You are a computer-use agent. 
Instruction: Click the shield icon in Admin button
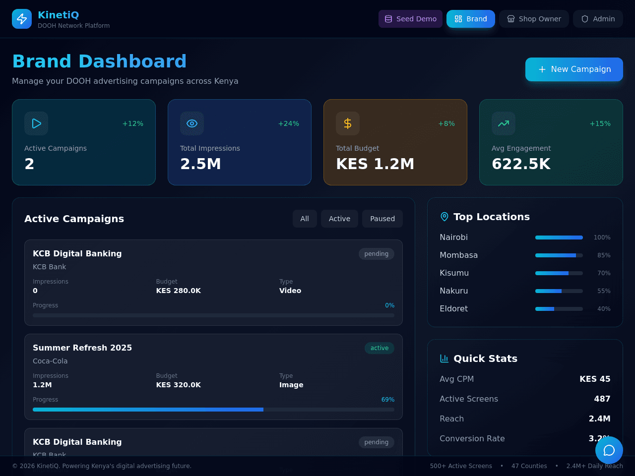coord(585,19)
